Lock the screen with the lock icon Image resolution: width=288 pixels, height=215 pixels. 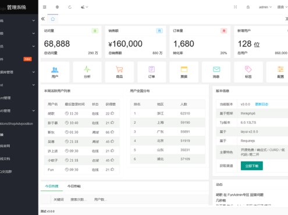248,7
